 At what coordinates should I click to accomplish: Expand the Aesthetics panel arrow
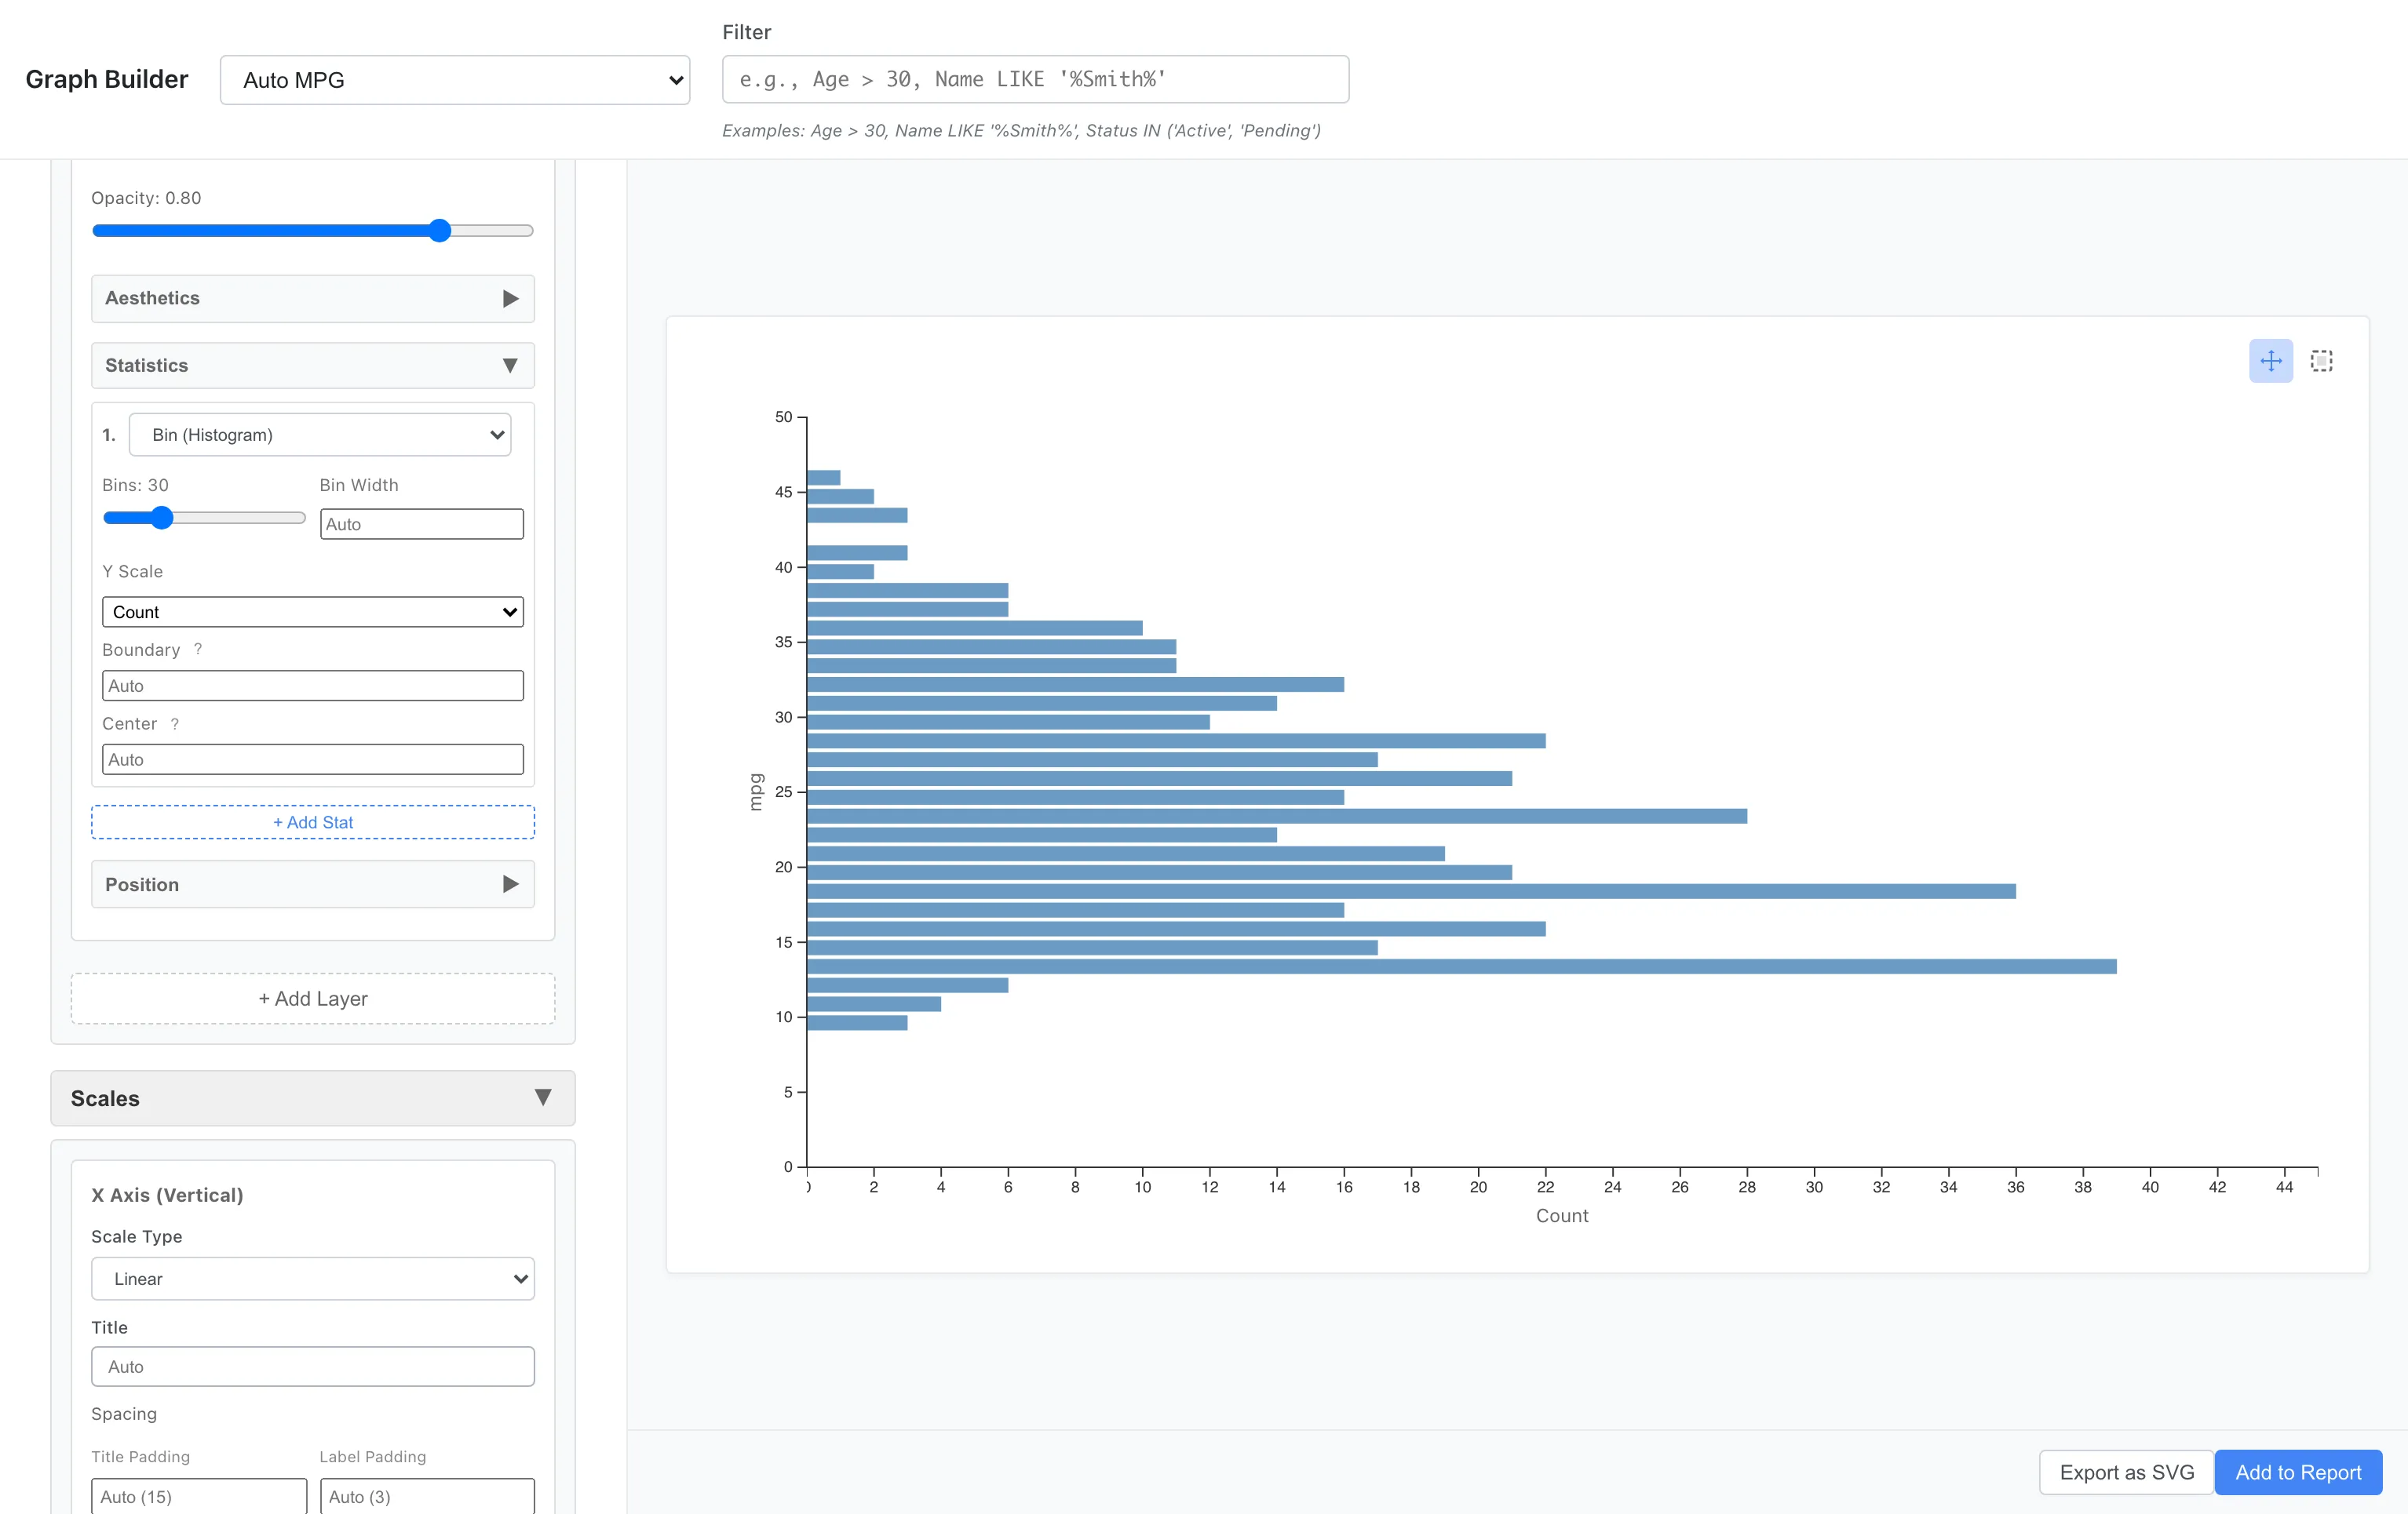click(511, 298)
